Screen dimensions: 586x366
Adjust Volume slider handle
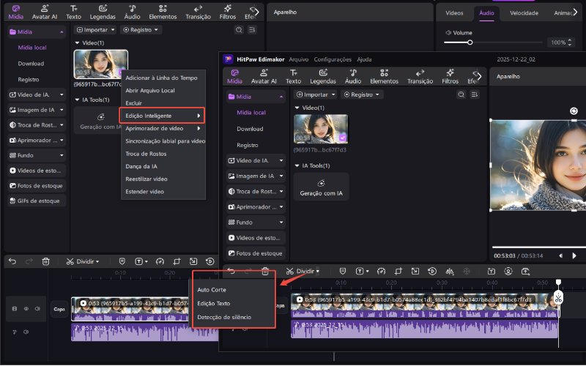470,42
